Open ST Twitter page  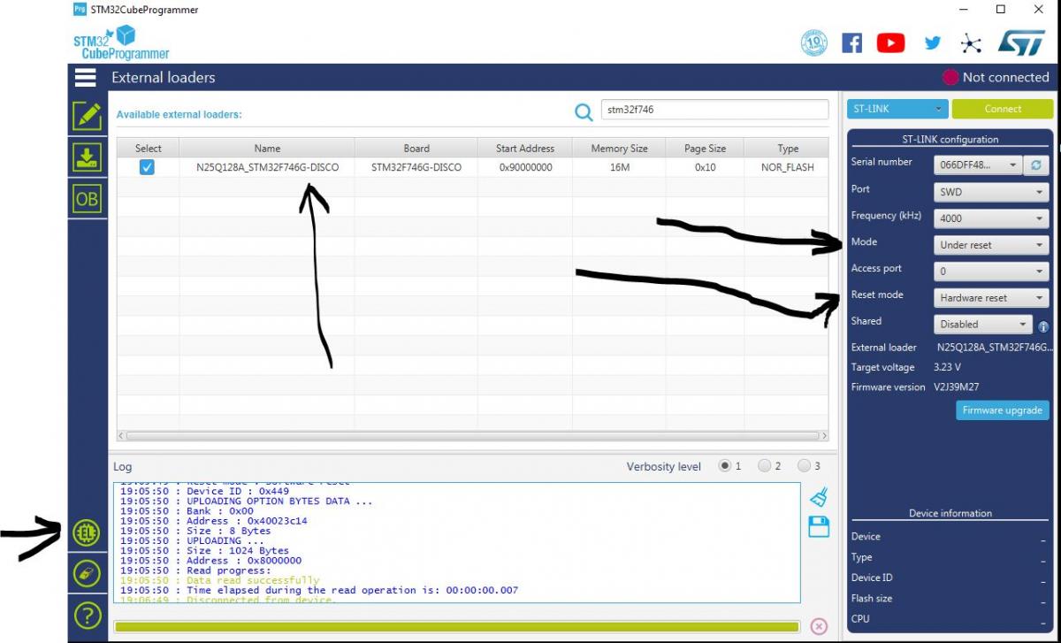point(933,42)
